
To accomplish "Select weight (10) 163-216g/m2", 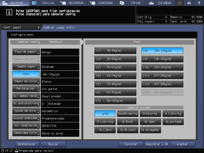I will (162, 67).
